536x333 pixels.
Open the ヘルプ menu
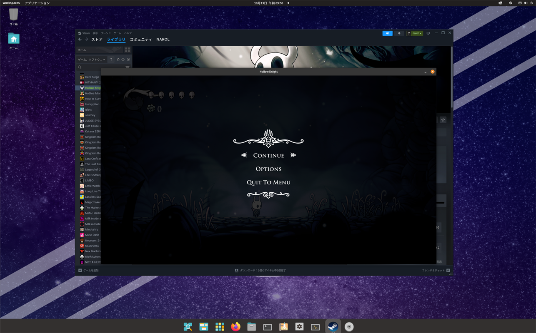(128, 33)
